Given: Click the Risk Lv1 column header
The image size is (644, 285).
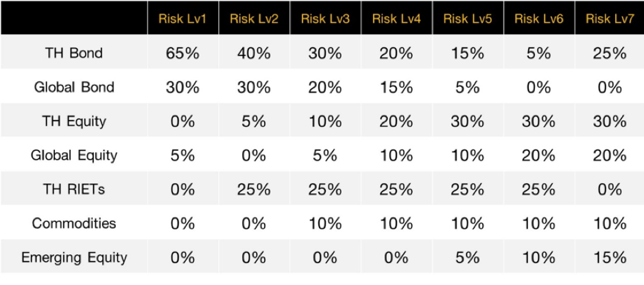Looking at the screenshot, I should 182,18.
